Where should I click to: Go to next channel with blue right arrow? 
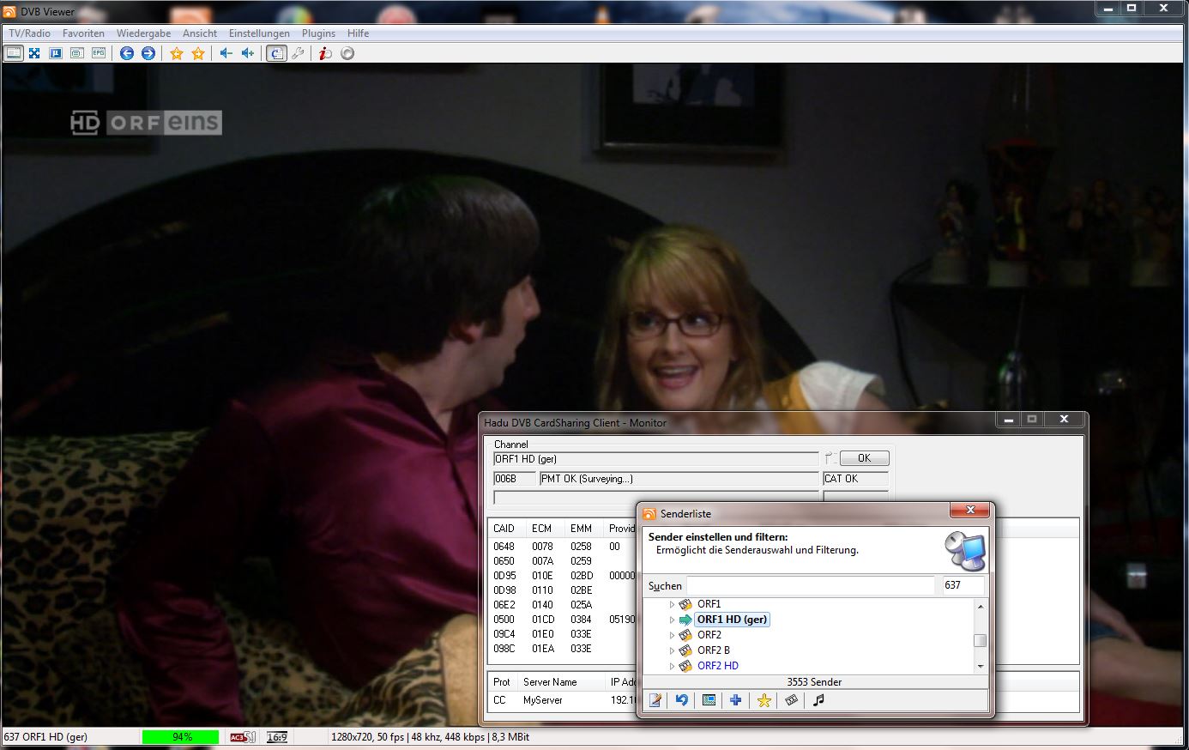click(148, 53)
